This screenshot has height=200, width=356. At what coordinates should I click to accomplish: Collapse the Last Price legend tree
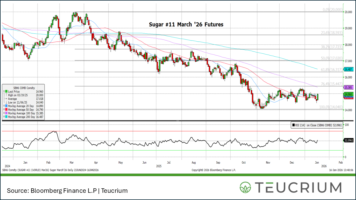tap(4, 91)
